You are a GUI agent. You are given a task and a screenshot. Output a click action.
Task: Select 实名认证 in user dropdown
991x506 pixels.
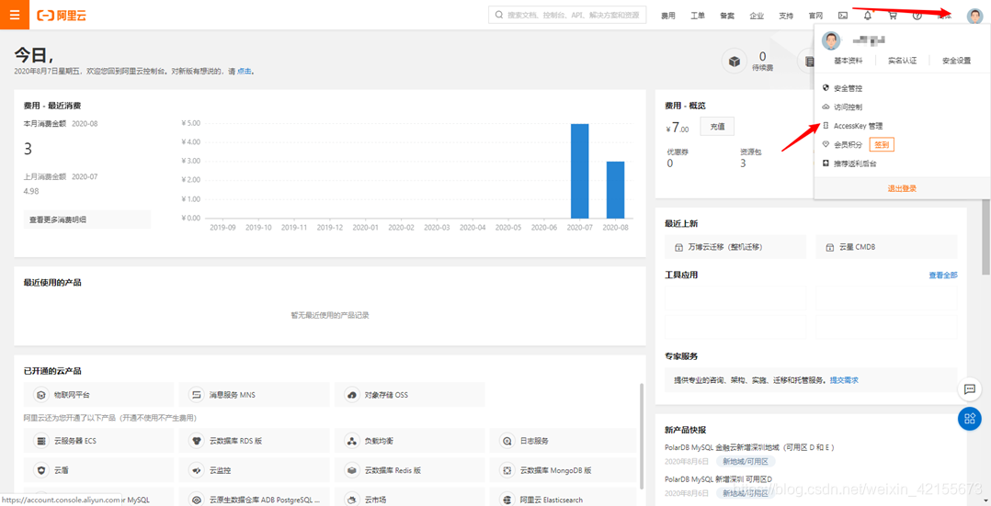(x=902, y=61)
